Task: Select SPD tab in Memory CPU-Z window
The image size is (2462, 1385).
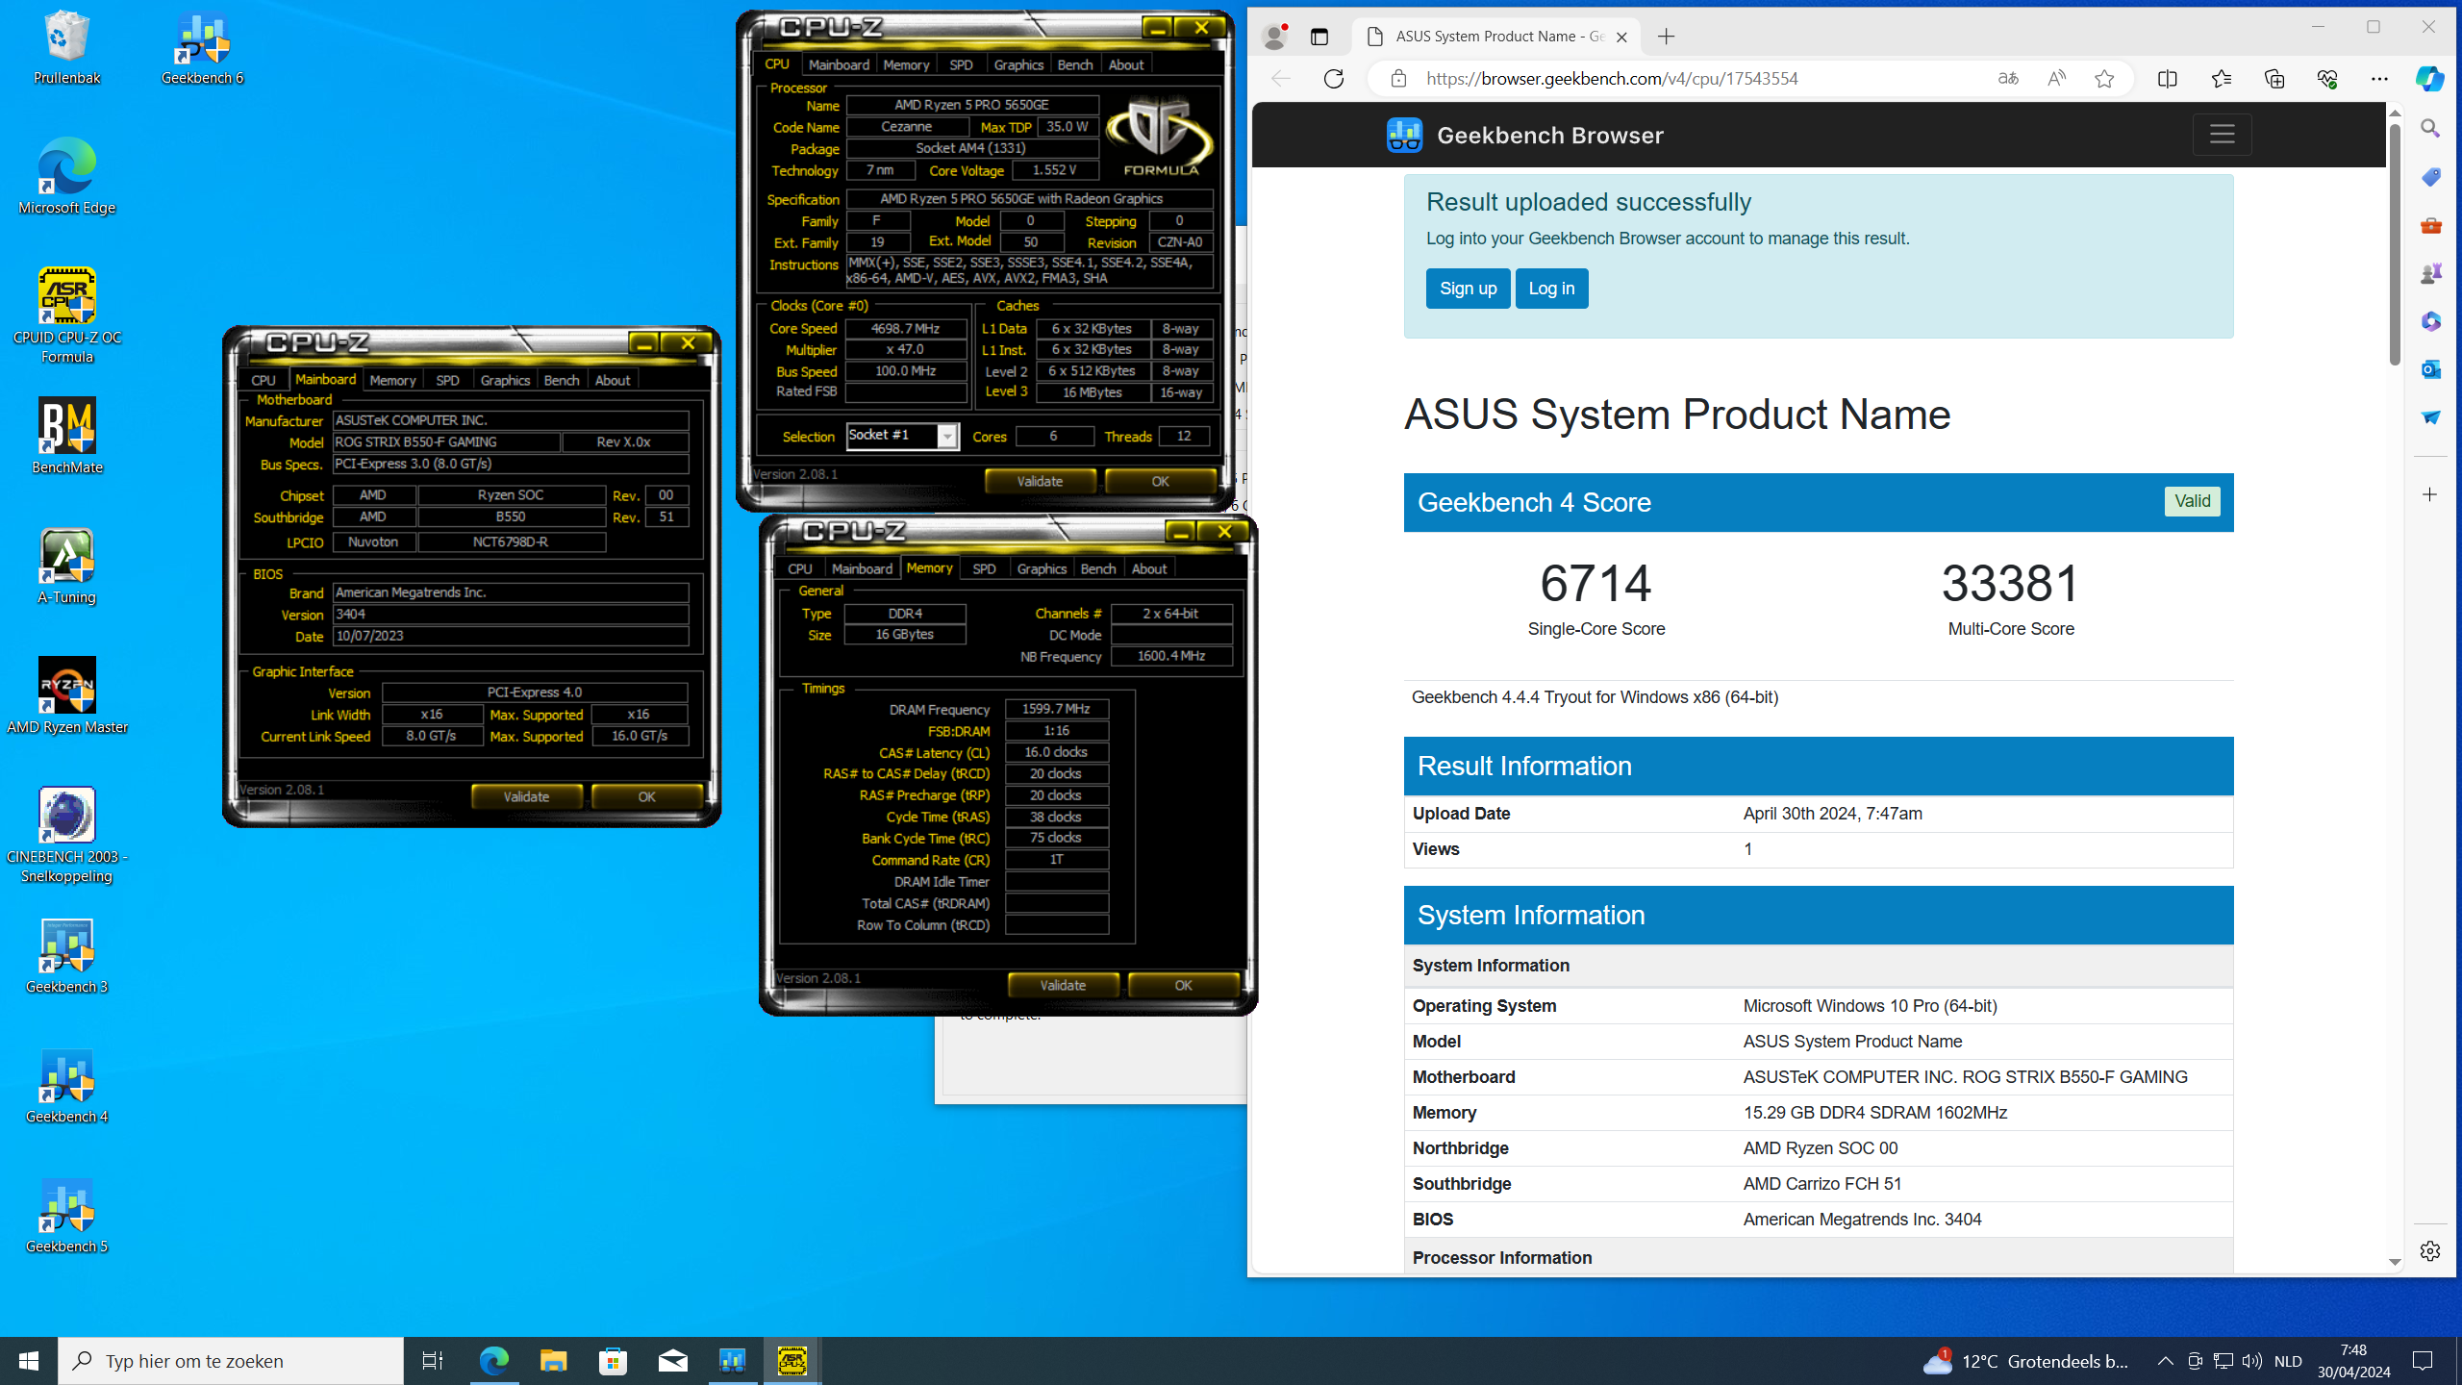Action: pyautogui.click(x=984, y=568)
